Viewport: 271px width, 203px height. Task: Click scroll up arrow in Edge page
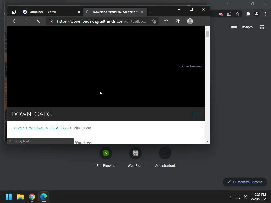pos(207,29)
